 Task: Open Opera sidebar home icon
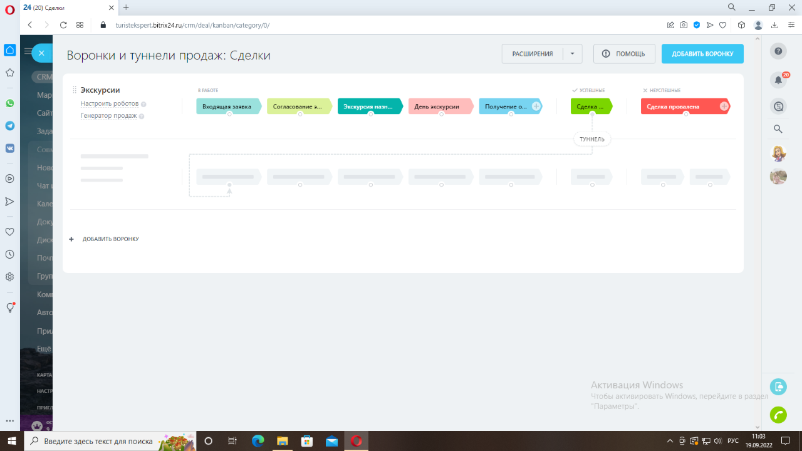point(9,50)
